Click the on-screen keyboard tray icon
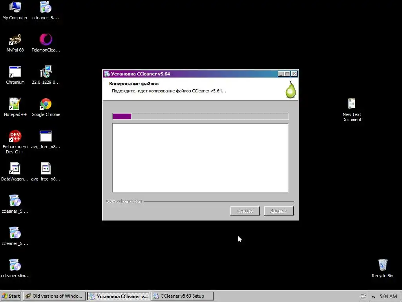Image resolution: width=402 pixels, height=302 pixels. click(363, 296)
